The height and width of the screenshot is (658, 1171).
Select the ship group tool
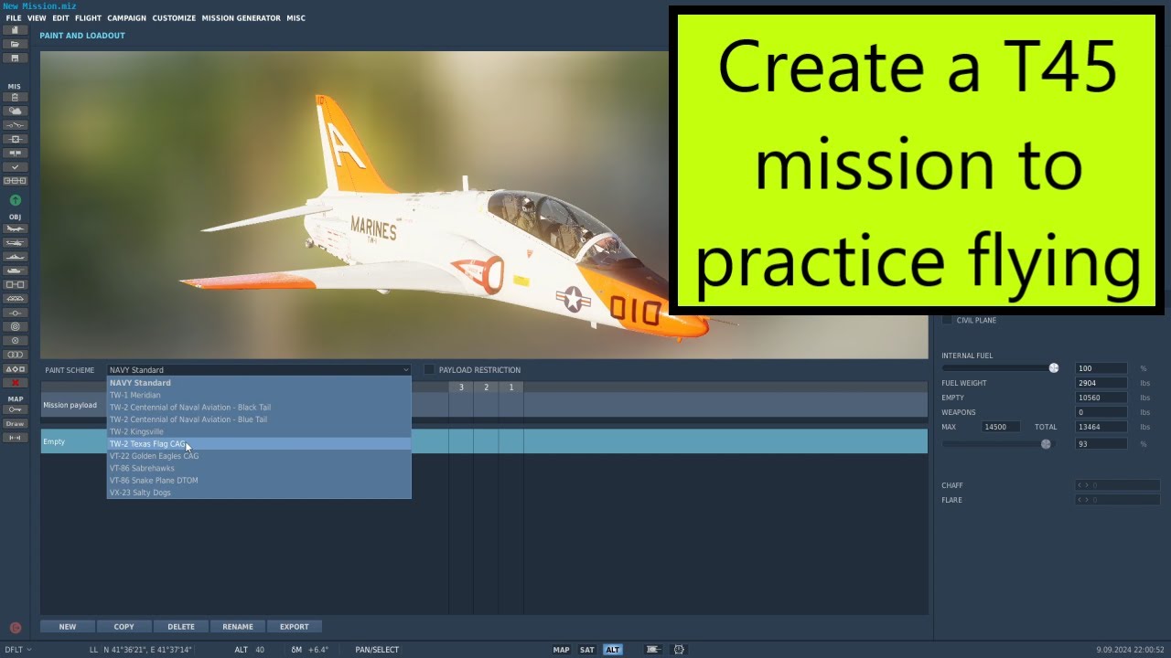(x=15, y=257)
